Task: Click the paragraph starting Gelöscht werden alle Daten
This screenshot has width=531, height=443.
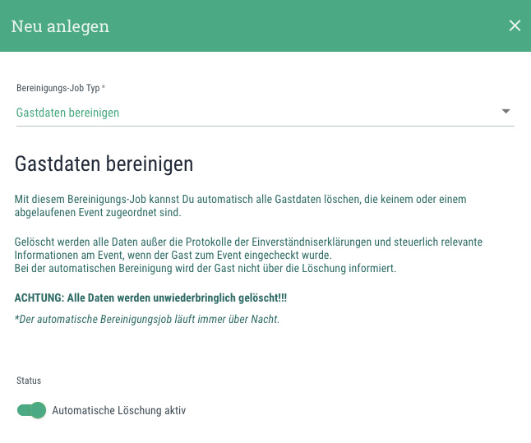Action: click(248, 248)
